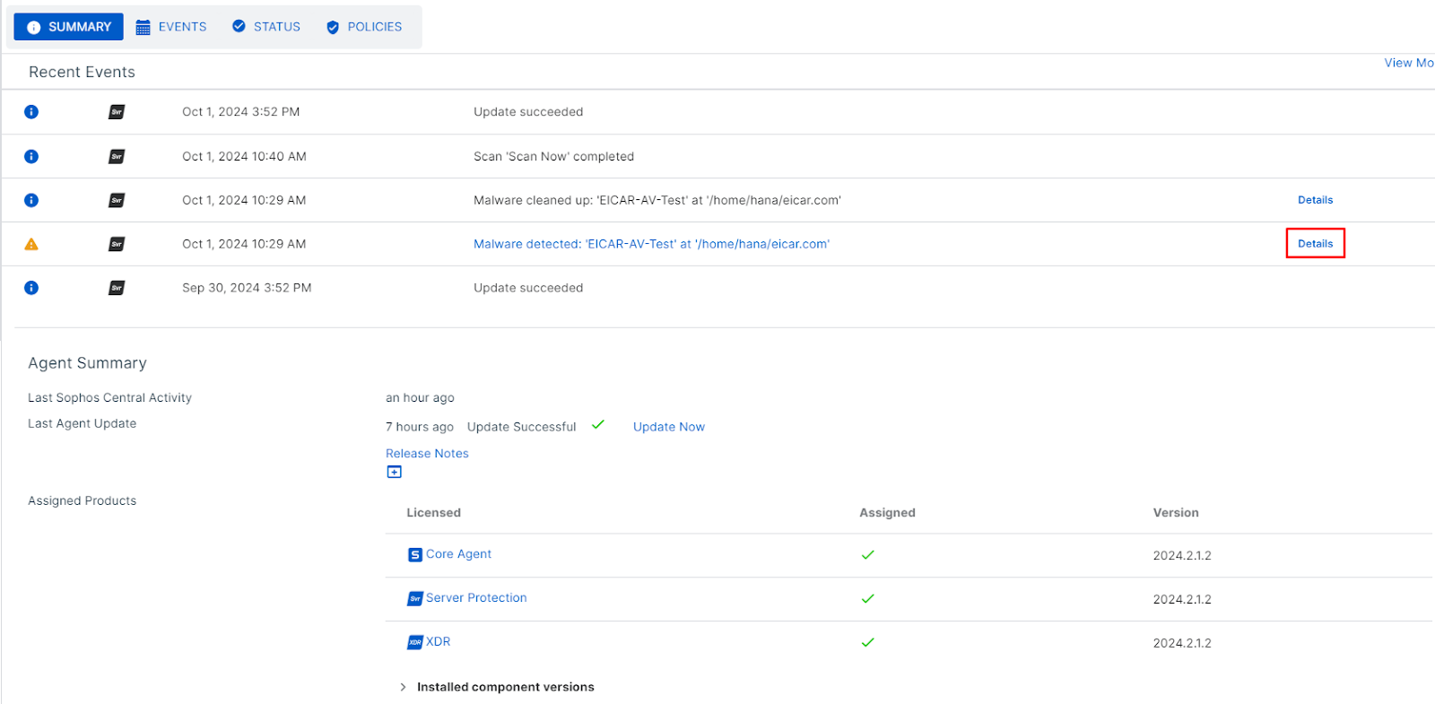The height and width of the screenshot is (704, 1435).
Task: Click assigned checkmark for XDR
Action: (867, 643)
